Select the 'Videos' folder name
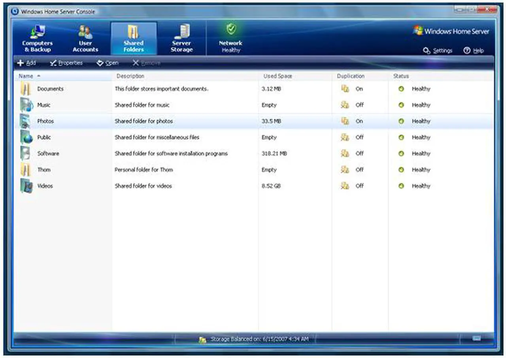506x358 pixels. (45, 186)
